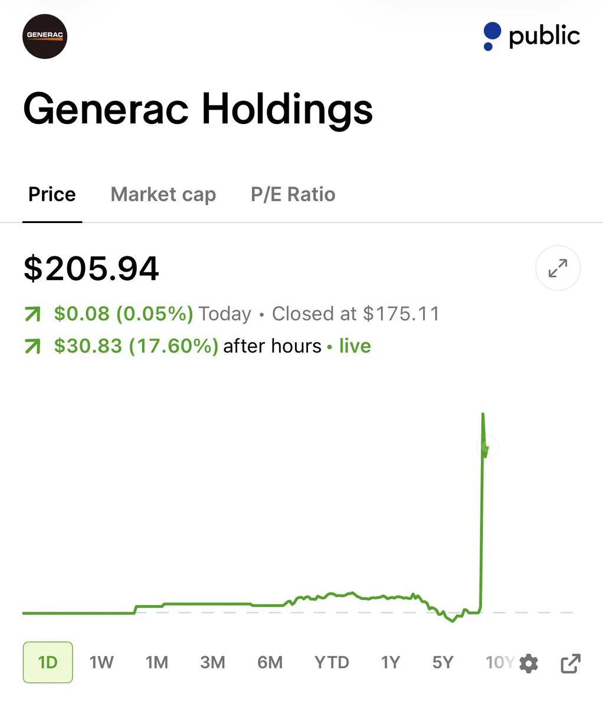Viewport: 603px width, 708px height.
Task: Click the green arrow beside Today change
Action: coord(33,314)
